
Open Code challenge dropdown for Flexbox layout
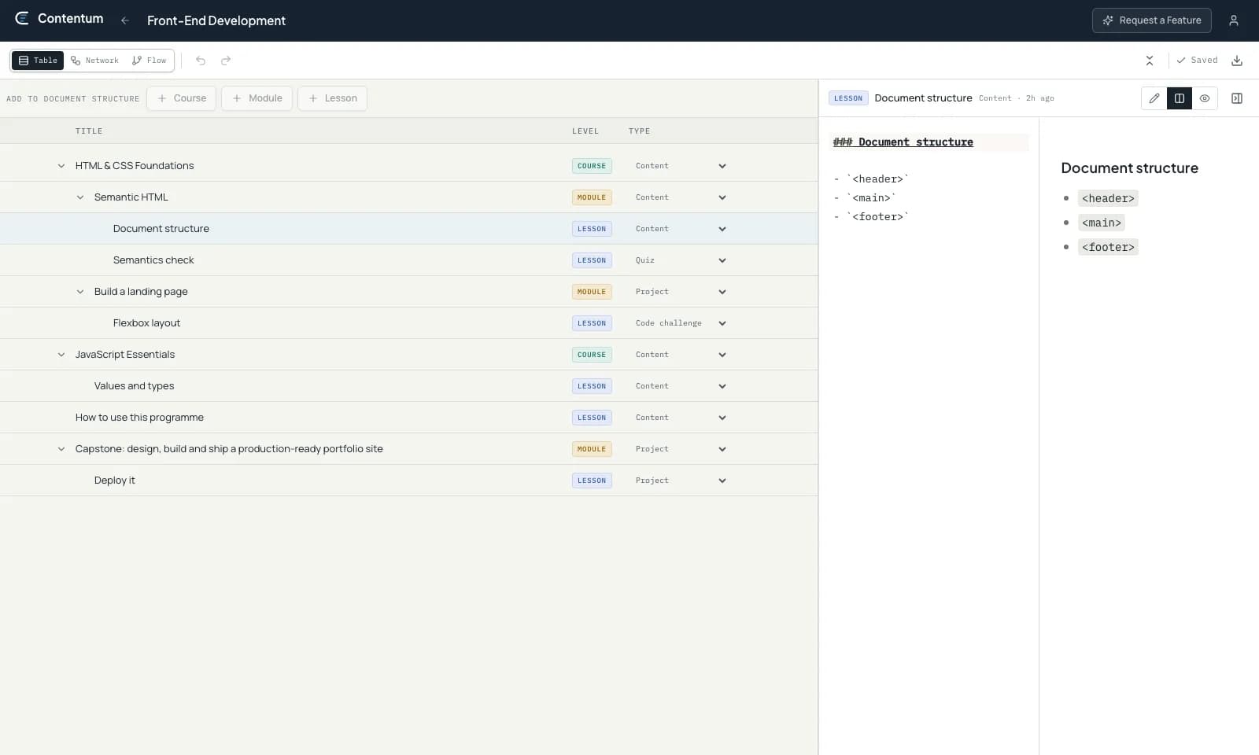click(x=681, y=323)
